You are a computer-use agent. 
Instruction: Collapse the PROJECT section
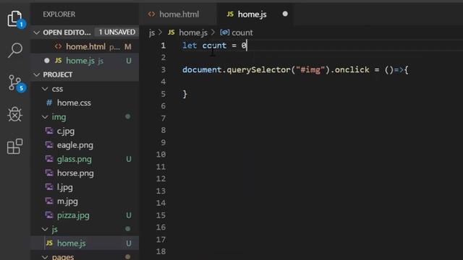37,75
